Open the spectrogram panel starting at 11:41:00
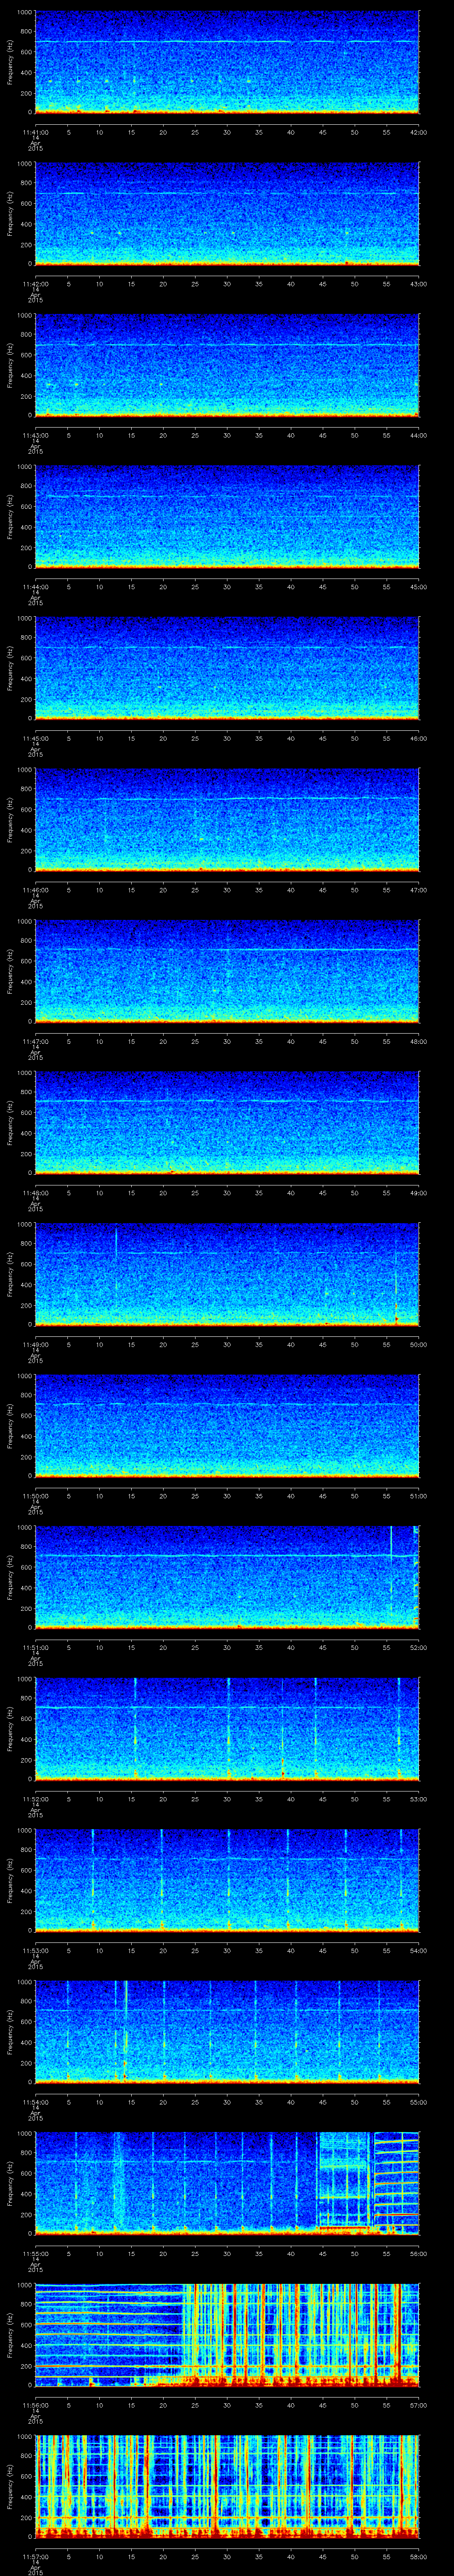The width and height of the screenshot is (454, 2576). coord(227,62)
